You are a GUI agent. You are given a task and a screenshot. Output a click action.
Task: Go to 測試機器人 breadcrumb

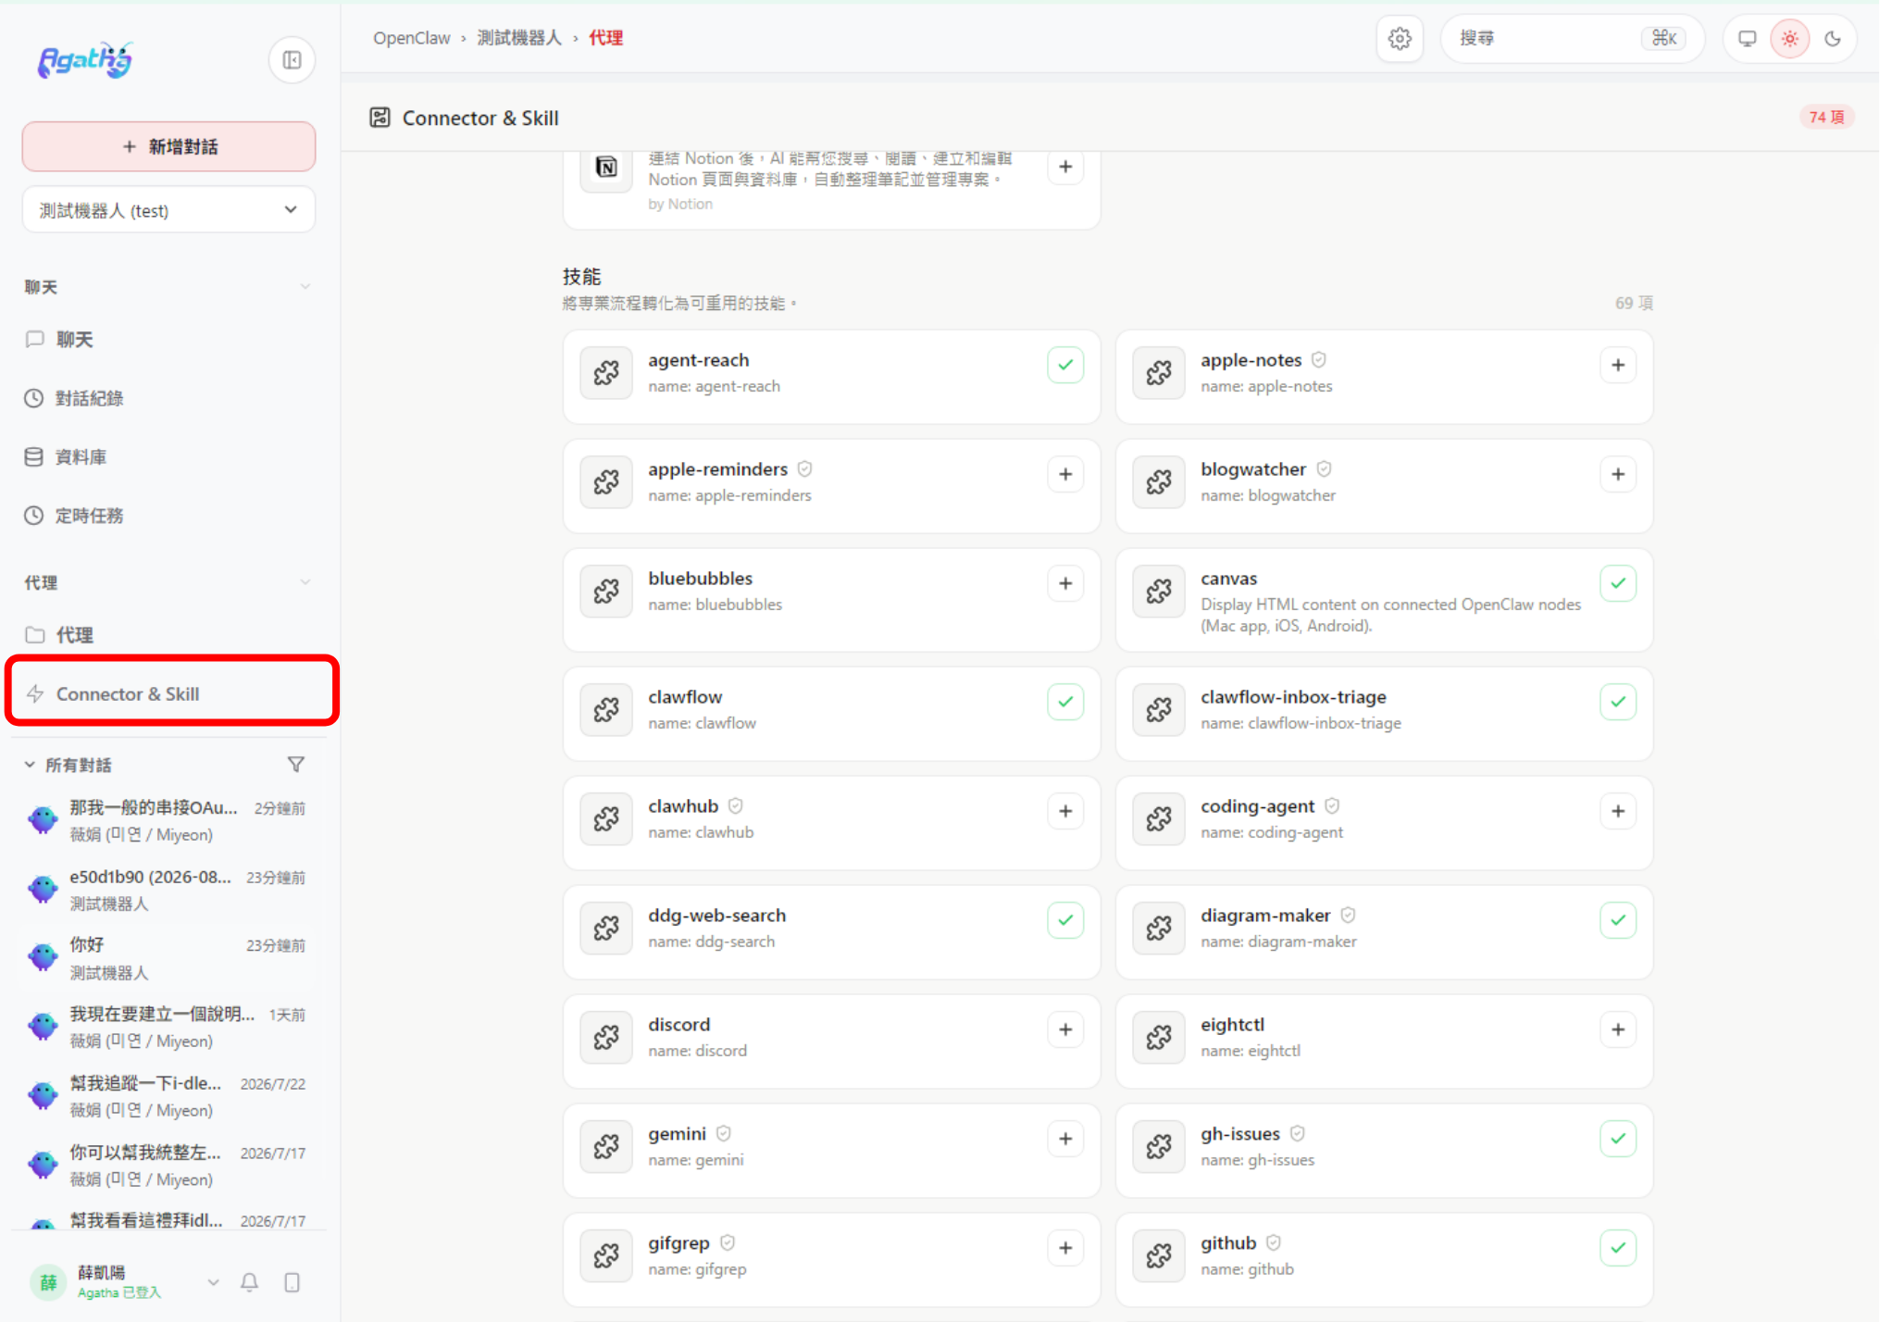(519, 38)
